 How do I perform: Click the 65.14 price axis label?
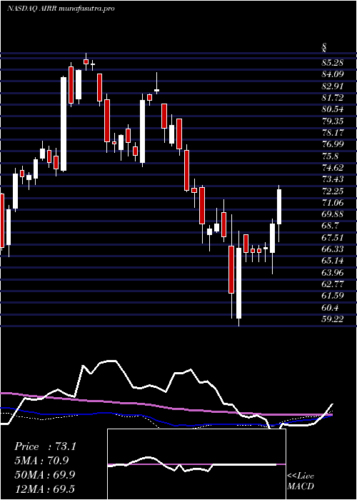[x=333, y=261]
